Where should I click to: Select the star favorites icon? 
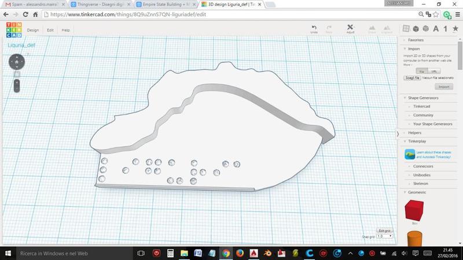tap(455, 28)
